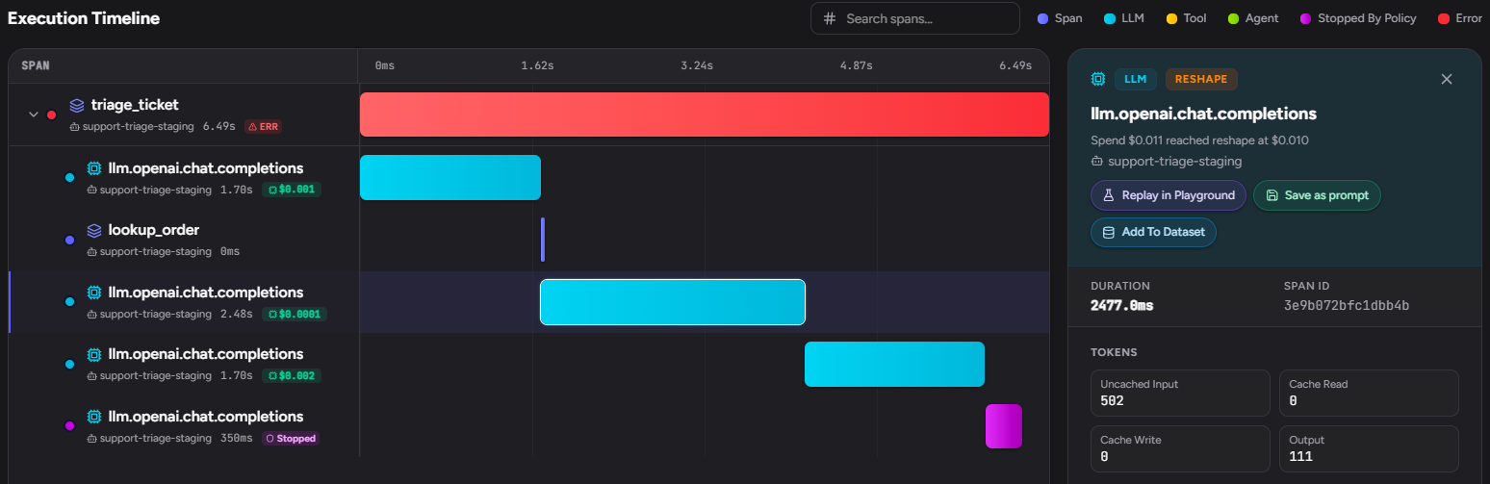Click the Uncached Input token box
The width and height of the screenshot is (1490, 484).
(1180, 393)
